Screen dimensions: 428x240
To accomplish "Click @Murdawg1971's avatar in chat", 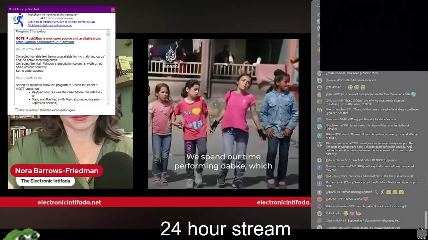I will [x=319, y=176].
